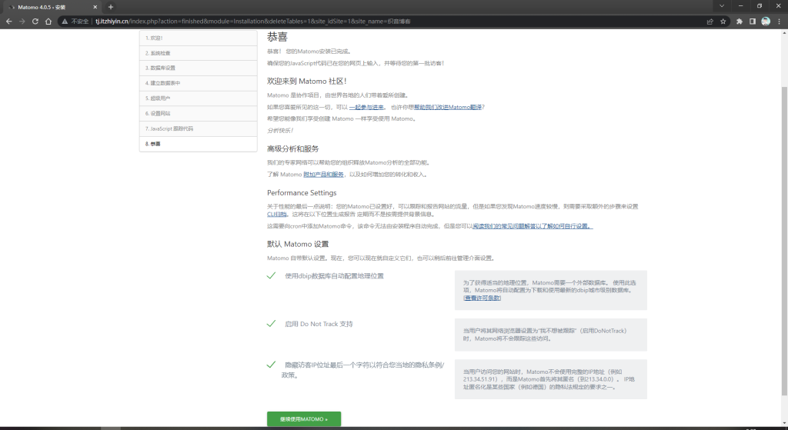
Task: Open the browser three-dot menu
Action: (779, 21)
